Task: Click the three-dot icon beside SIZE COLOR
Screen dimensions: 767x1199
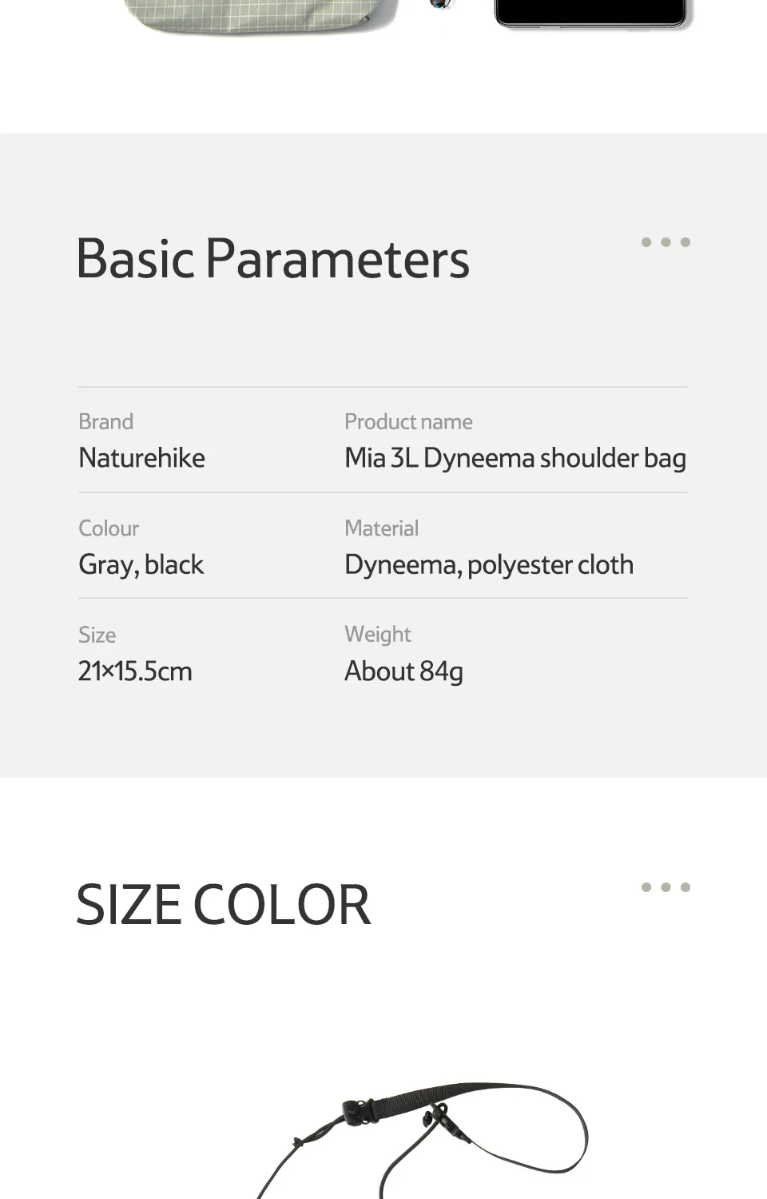Action: point(666,887)
